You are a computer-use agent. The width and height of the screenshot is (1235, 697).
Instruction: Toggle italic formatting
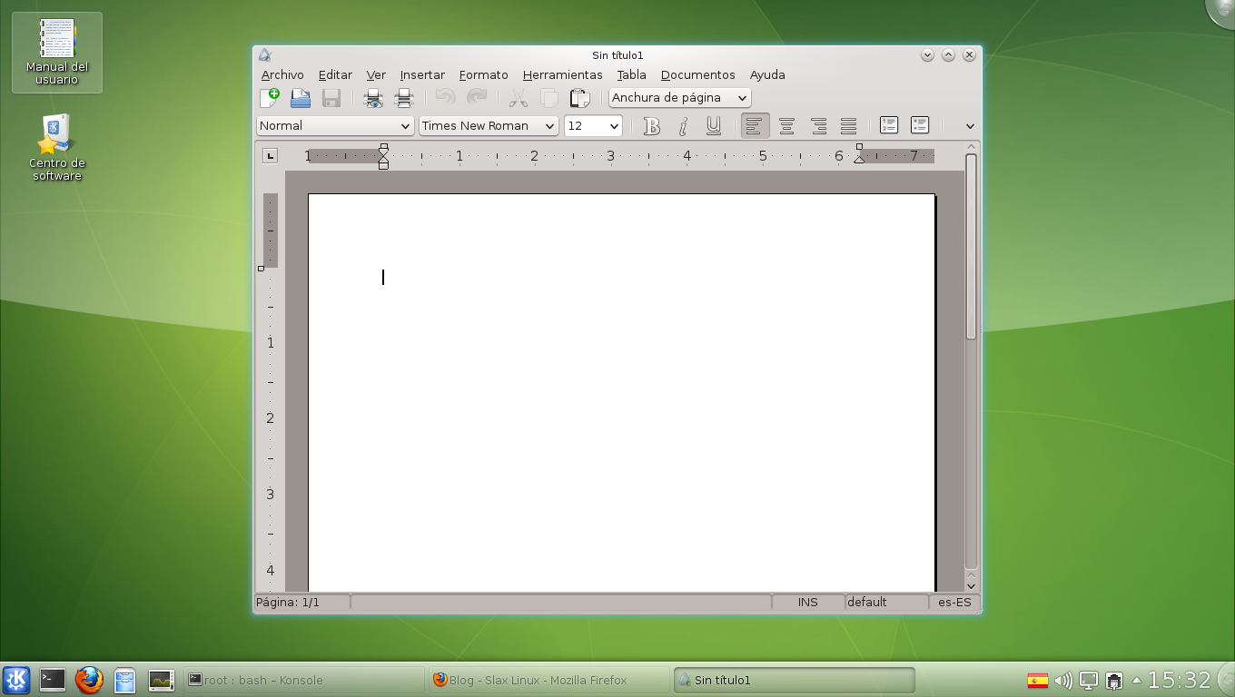tap(683, 126)
